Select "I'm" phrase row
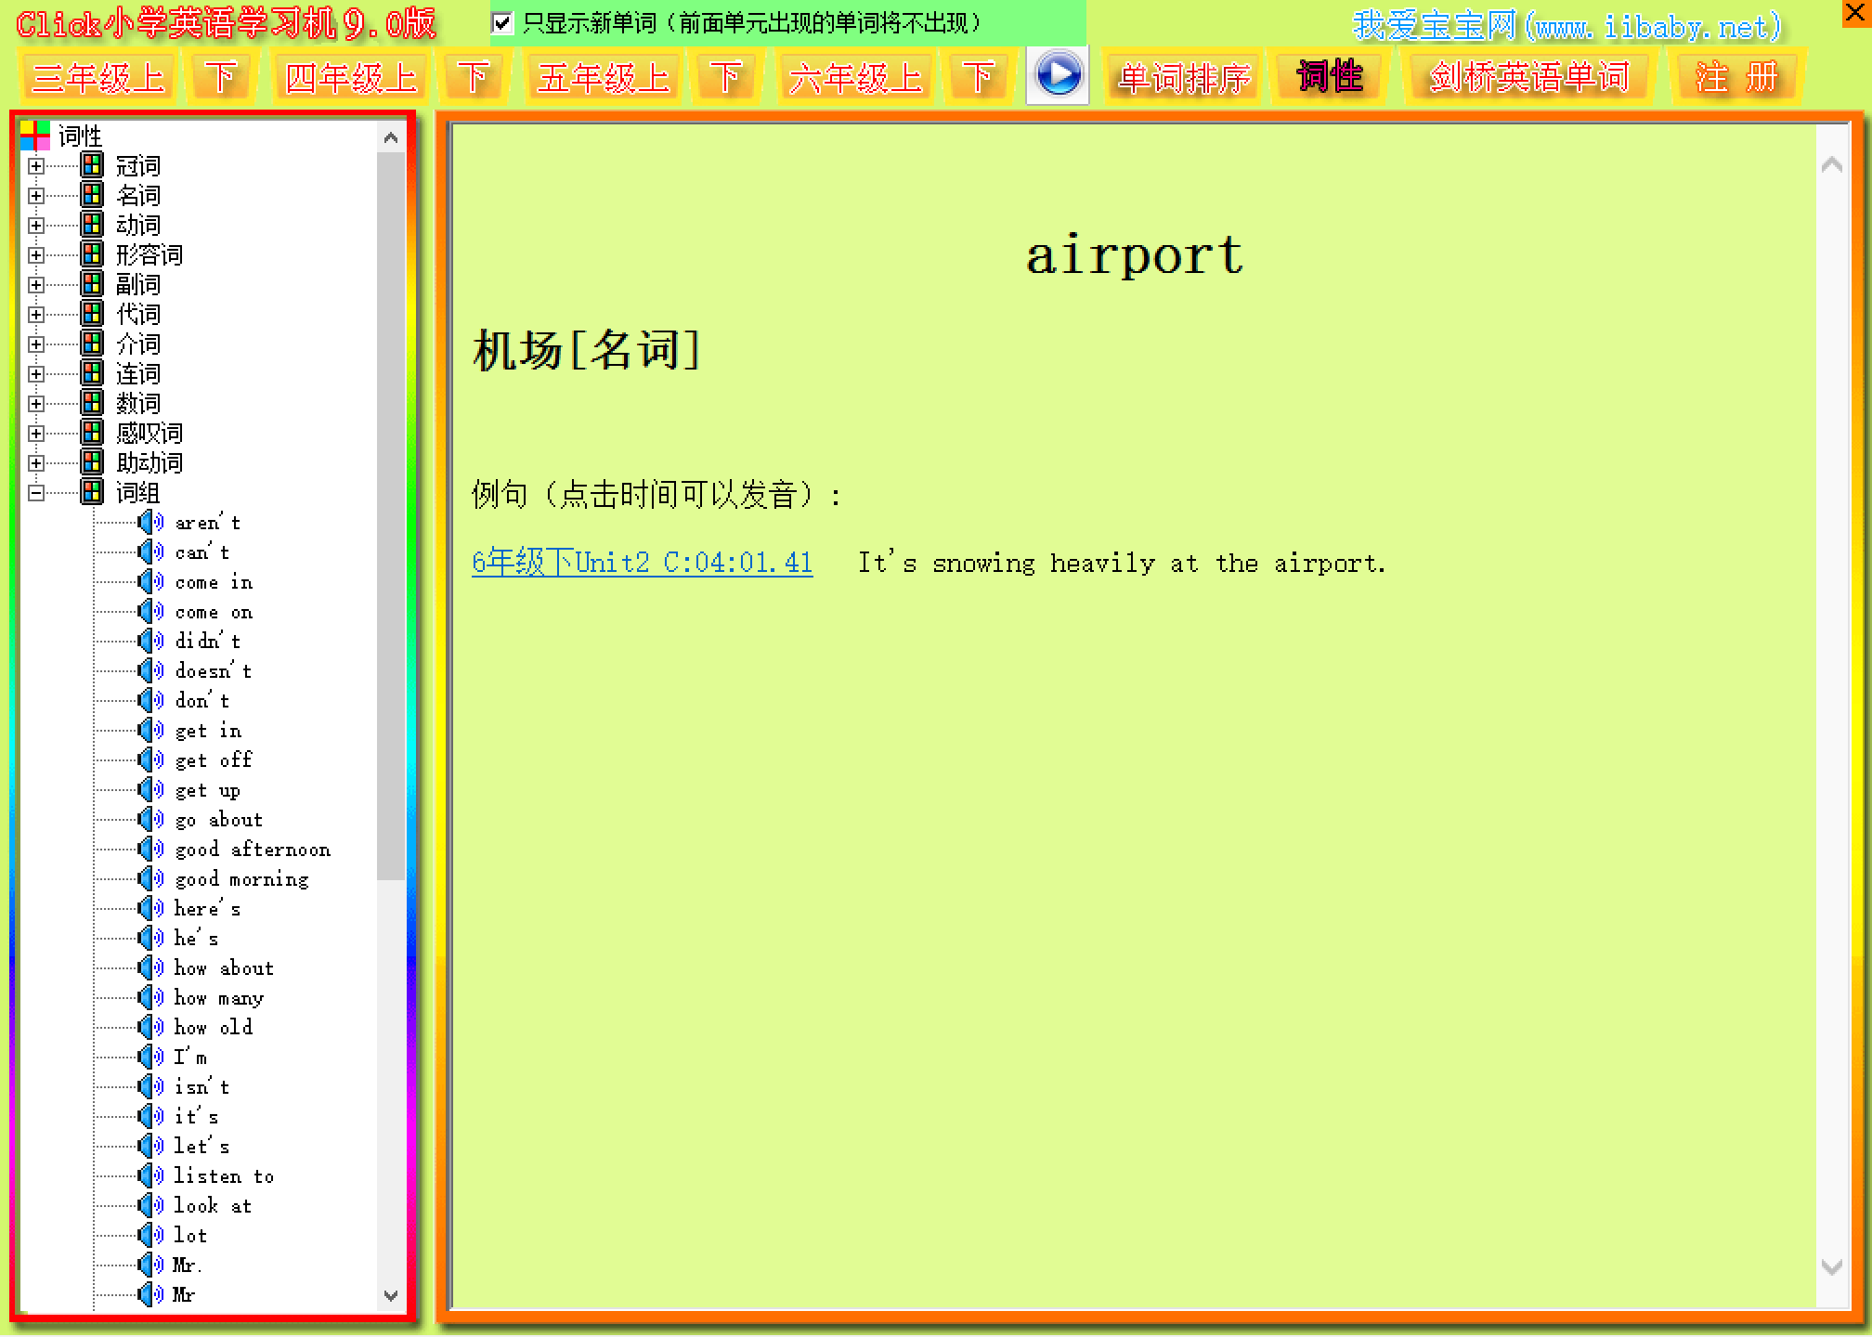Screen dimensions: 1872x1337 pyautogui.click(x=190, y=1058)
